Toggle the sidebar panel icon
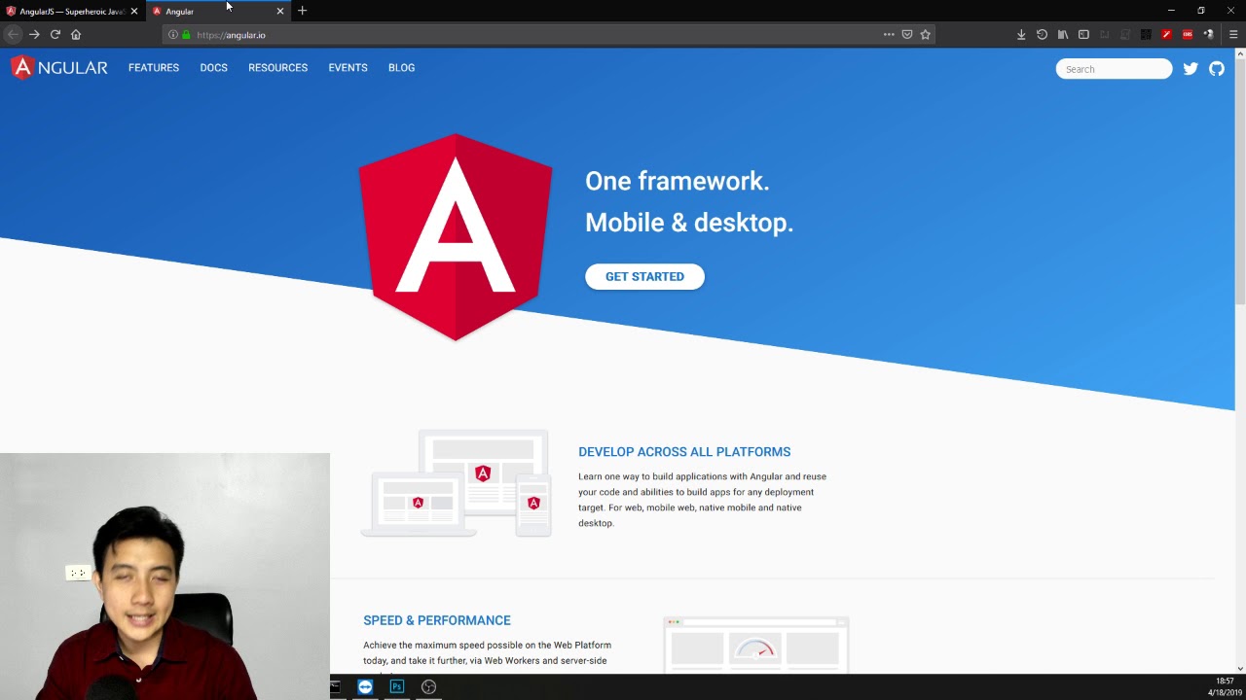The image size is (1246, 700). click(1083, 34)
